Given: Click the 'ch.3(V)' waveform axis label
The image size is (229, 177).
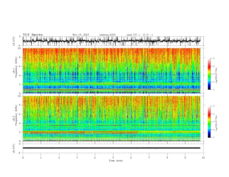Looking at the screenshot, I should coord(14,148).
